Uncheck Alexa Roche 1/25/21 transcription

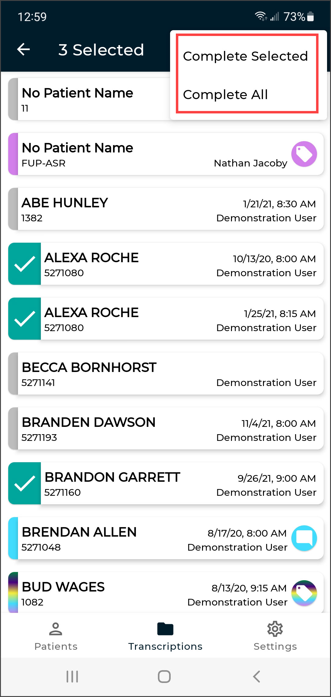point(25,319)
